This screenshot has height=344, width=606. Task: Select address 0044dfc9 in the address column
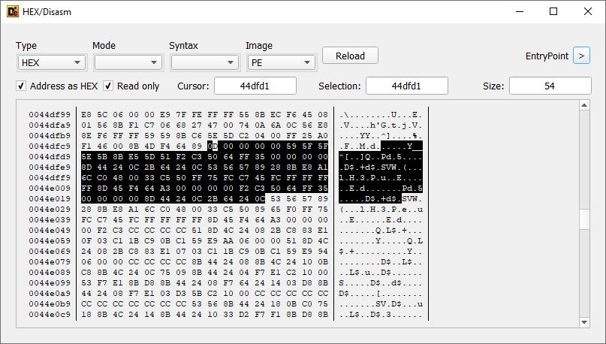click(x=50, y=146)
